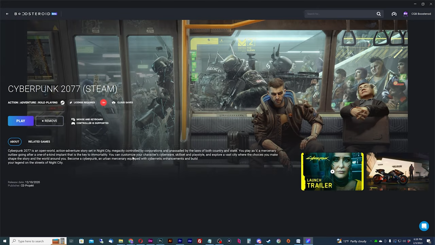Open the CGB Boosteroid account name
Screen dimensions: 435x245
pos(421,14)
